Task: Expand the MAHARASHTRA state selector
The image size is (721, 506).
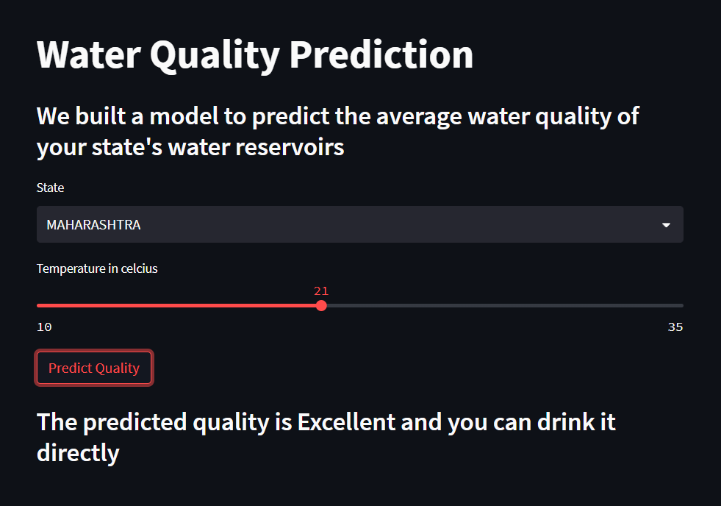Action: [359, 224]
